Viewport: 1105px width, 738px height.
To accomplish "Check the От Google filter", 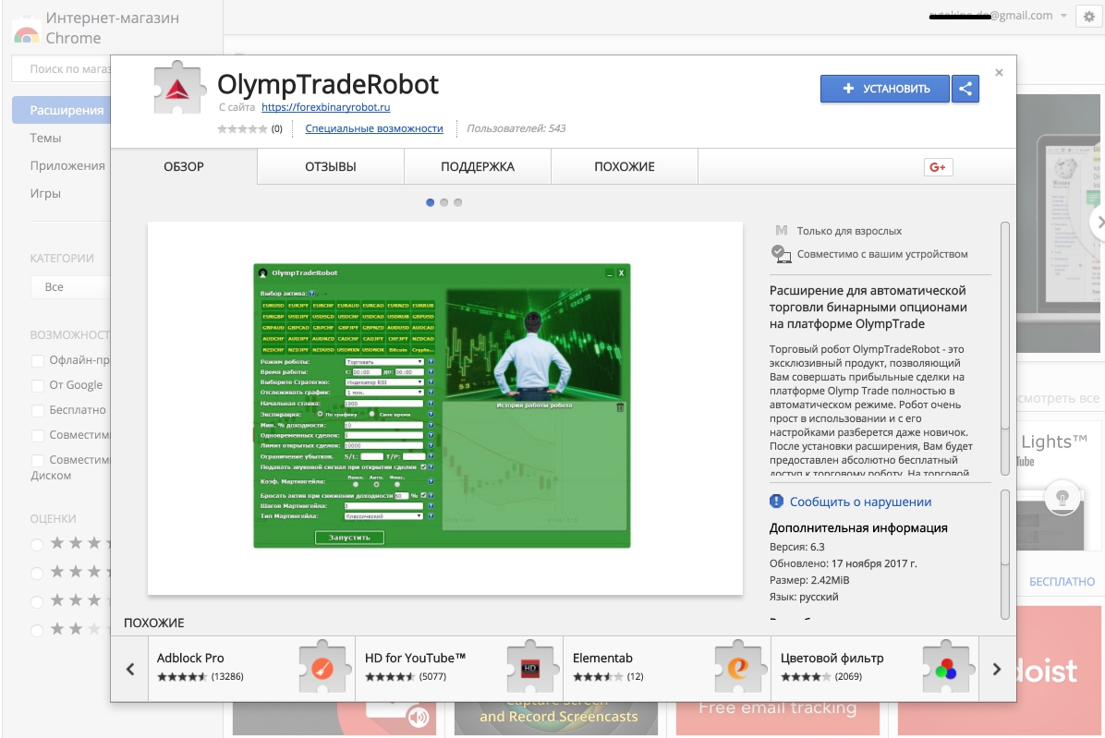I will pos(38,385).
